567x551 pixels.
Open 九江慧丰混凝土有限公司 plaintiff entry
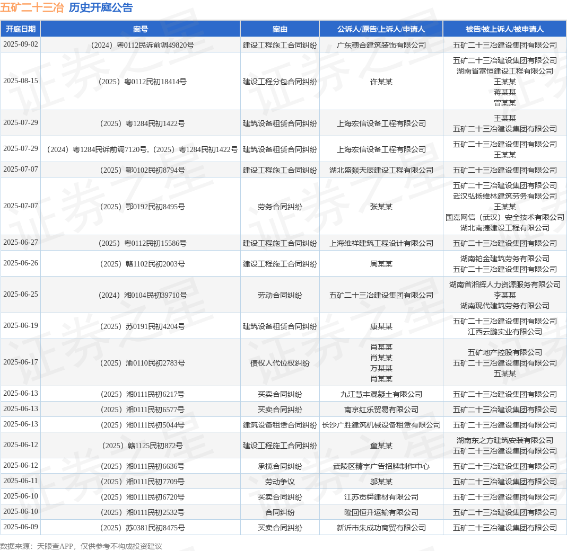coord(381,394)
